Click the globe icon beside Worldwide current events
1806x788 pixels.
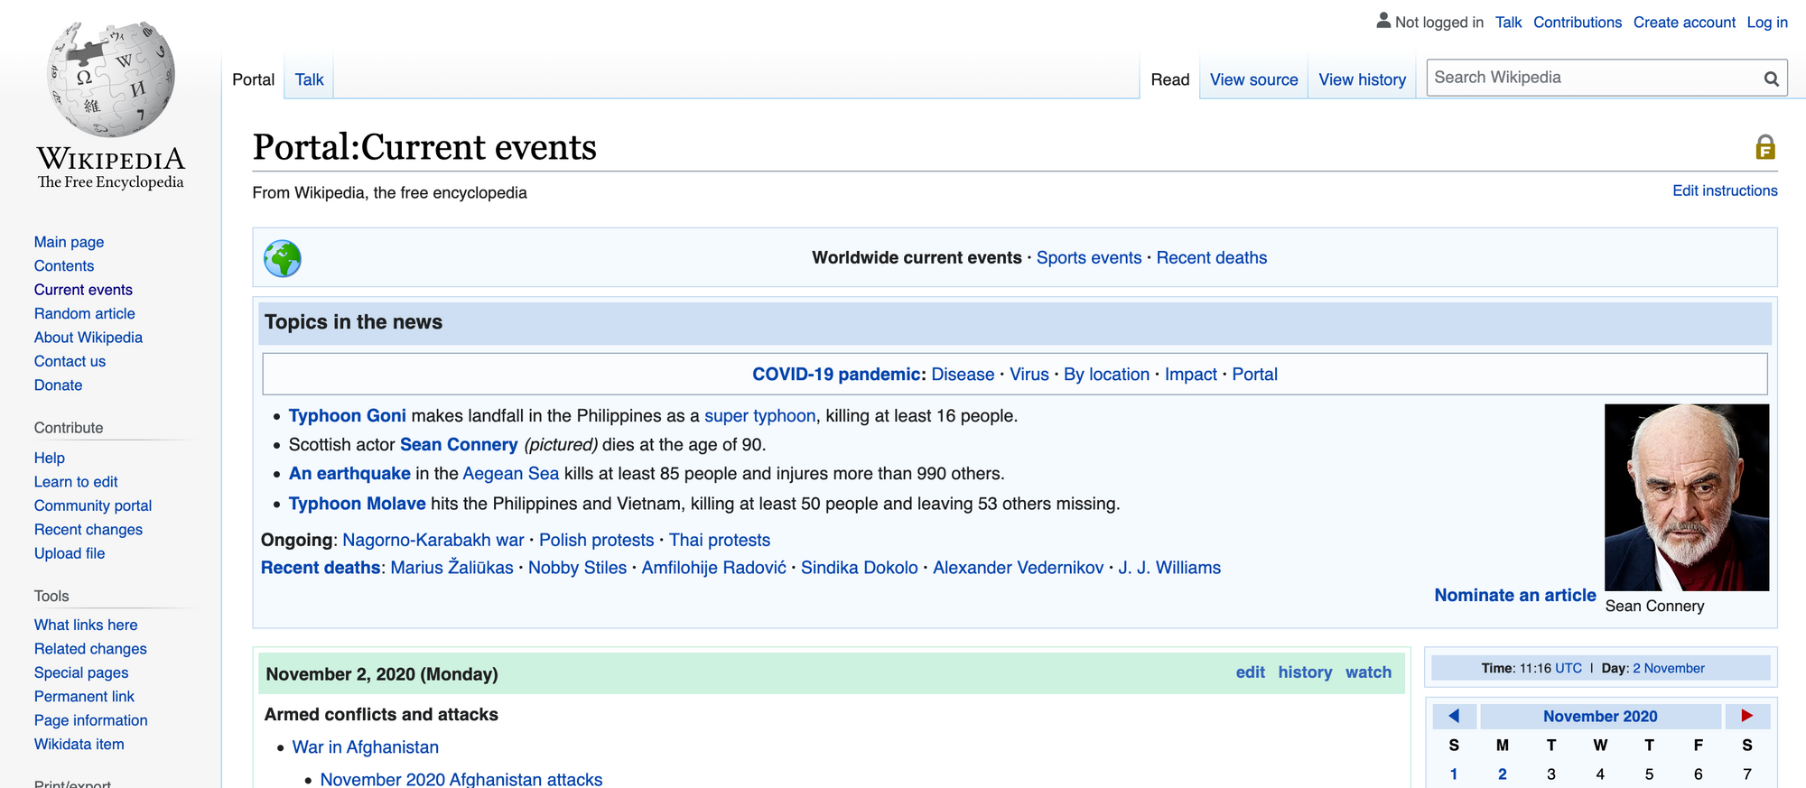[283, 258]
